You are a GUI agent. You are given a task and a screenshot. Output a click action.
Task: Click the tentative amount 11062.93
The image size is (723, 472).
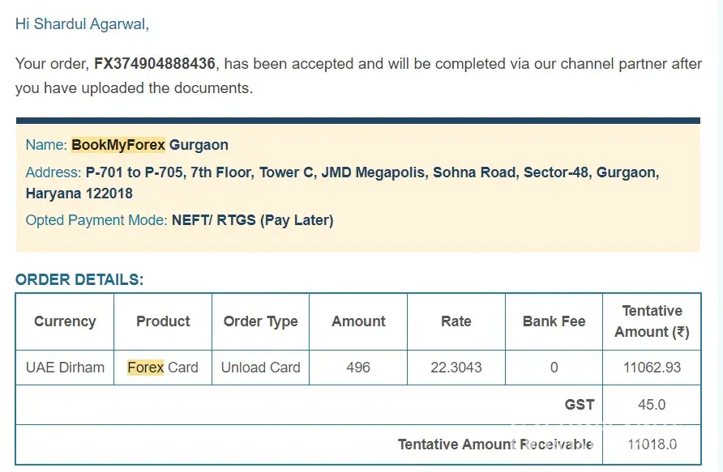click(x=652, y=368)
